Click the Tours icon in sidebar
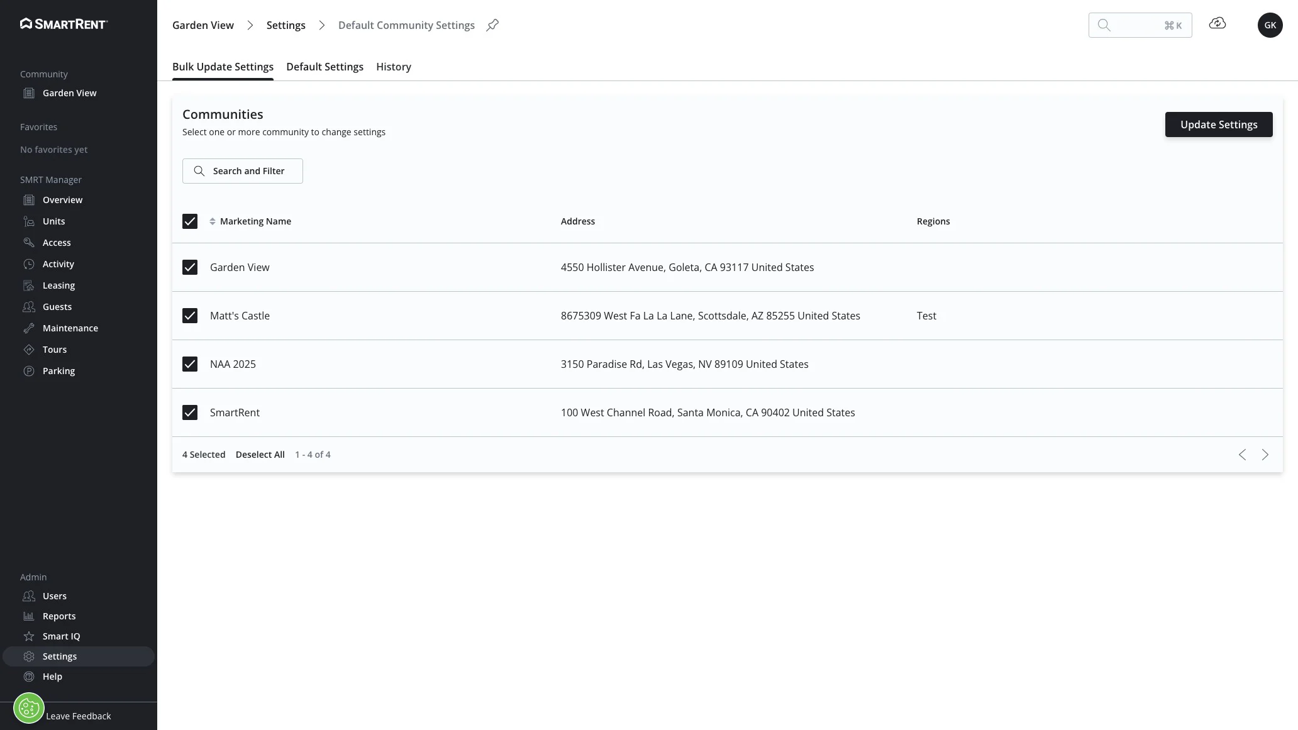This screenshot has width=1298, height=730. pyautogui.click(x=29, y=350)
